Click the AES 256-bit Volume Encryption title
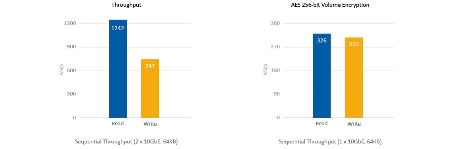The height and width of the screenshot is (149, 453). [330, 5]
